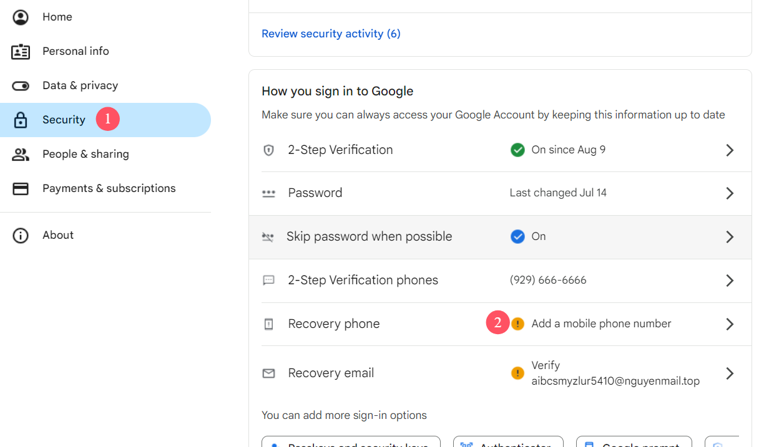Open the Password row chevron arrow
Viewport: 764px width, 447px height.
click(x=730, y=193)
